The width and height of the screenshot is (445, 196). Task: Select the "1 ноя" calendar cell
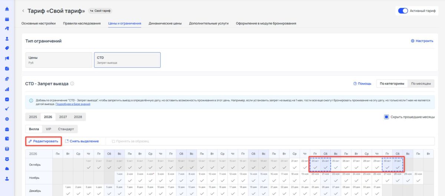pyautogui.click(x=119, y=177)
